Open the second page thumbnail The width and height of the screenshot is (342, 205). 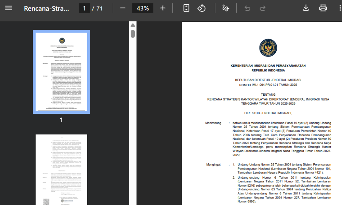point(61,169)
